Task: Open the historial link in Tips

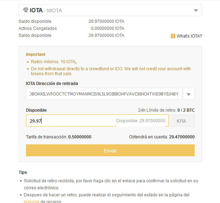Action: (31, 202)
